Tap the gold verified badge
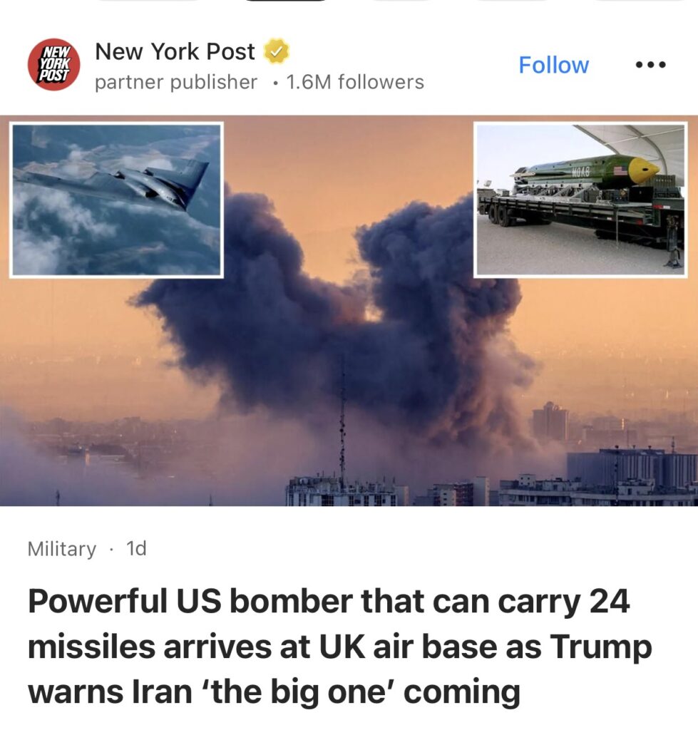Screen dimensions: 698x730 (x=277, y=51)
